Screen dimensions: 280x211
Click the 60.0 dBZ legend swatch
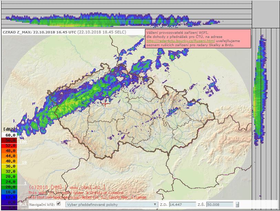pos(9,135)
